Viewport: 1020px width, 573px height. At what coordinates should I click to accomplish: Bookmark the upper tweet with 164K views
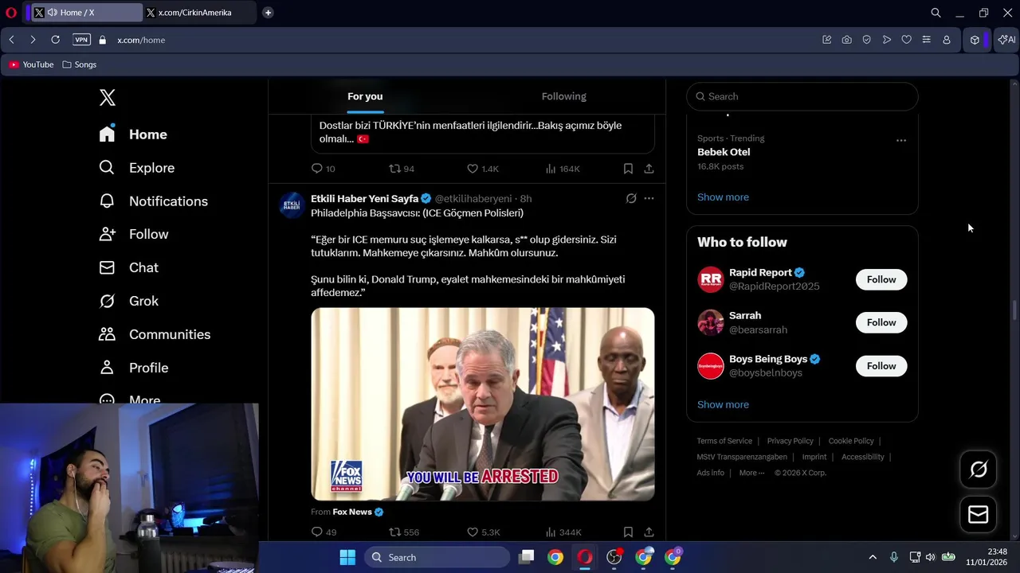coord(628,169)
